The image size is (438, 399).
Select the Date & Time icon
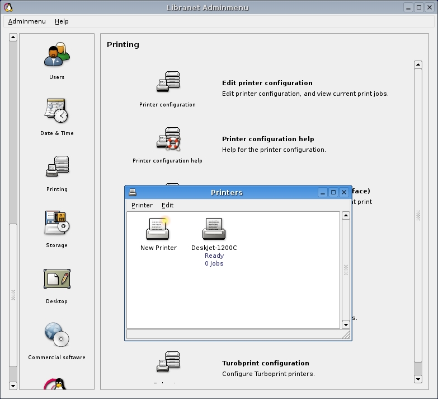pyautogui.click(x=56, y=111)
